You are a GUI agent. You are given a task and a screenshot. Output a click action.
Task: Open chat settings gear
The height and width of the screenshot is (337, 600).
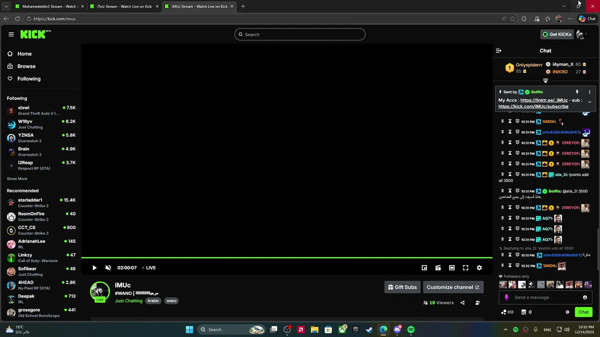[567, 312]
